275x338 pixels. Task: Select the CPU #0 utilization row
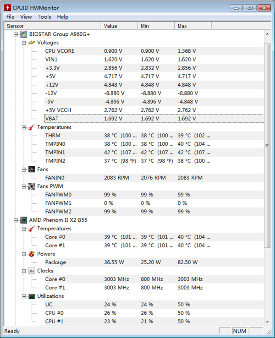tap(154, 313)
